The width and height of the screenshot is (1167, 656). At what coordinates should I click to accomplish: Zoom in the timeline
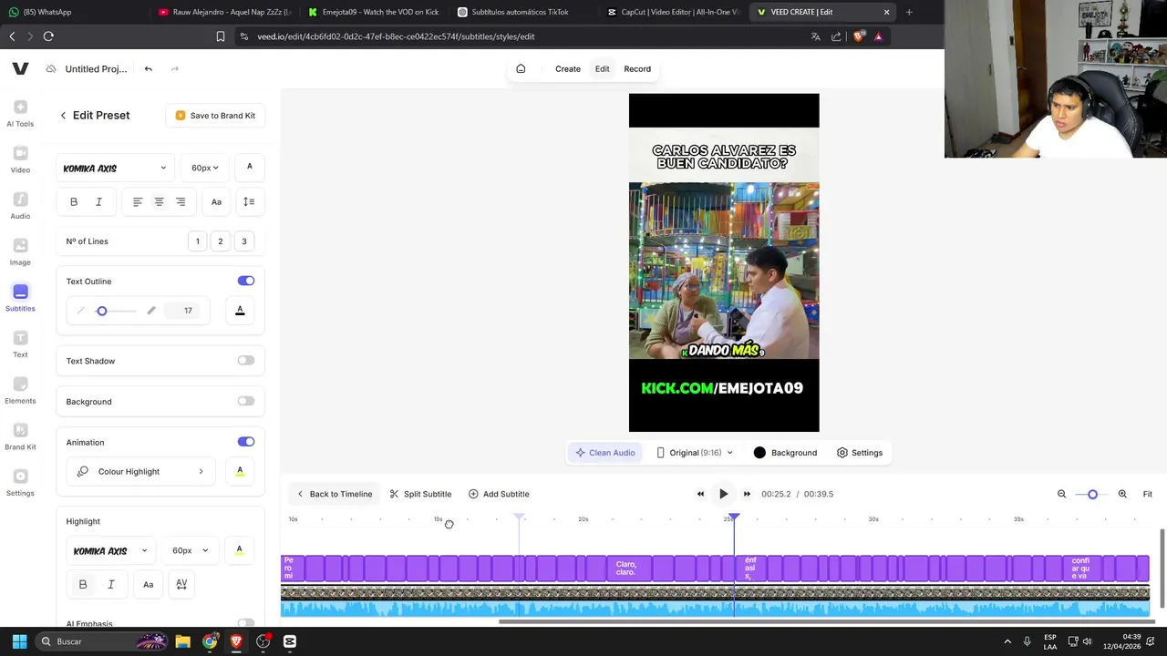1122,494
